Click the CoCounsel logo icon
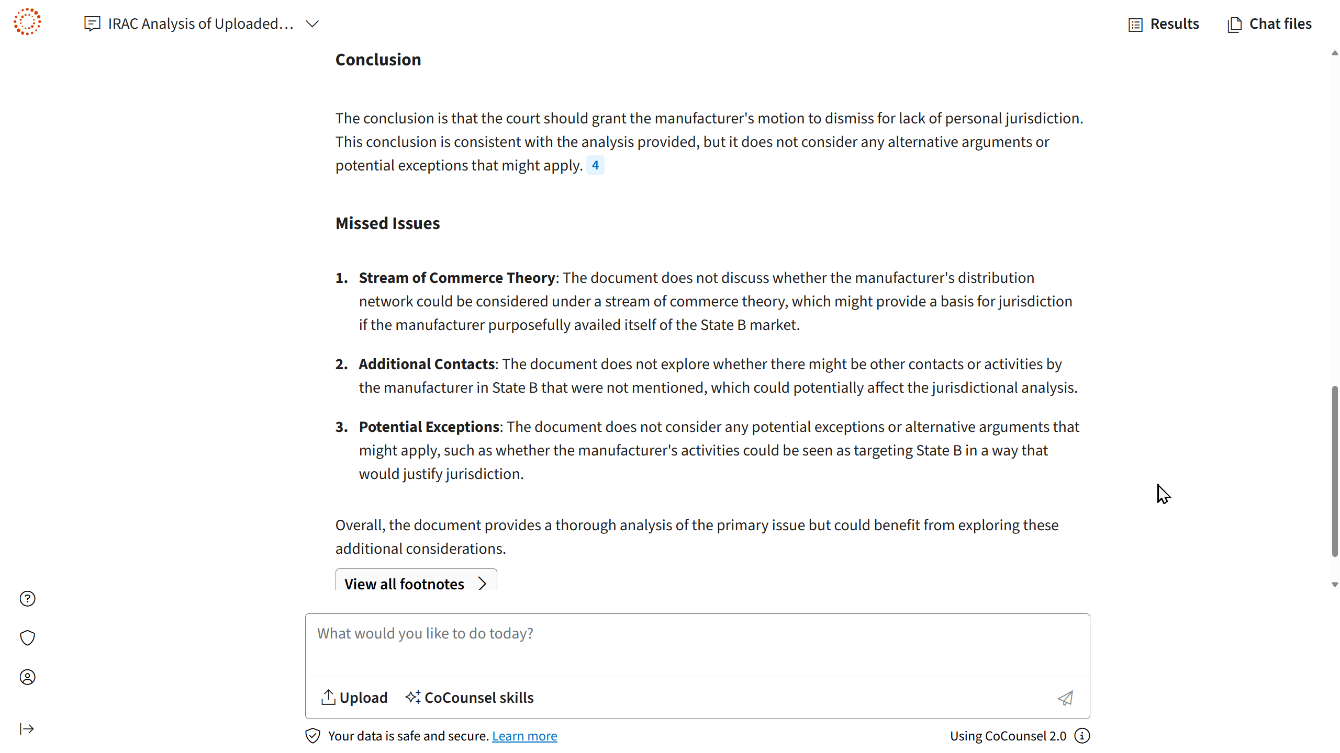Screen dimensions: 1340x753 (27, 22)
